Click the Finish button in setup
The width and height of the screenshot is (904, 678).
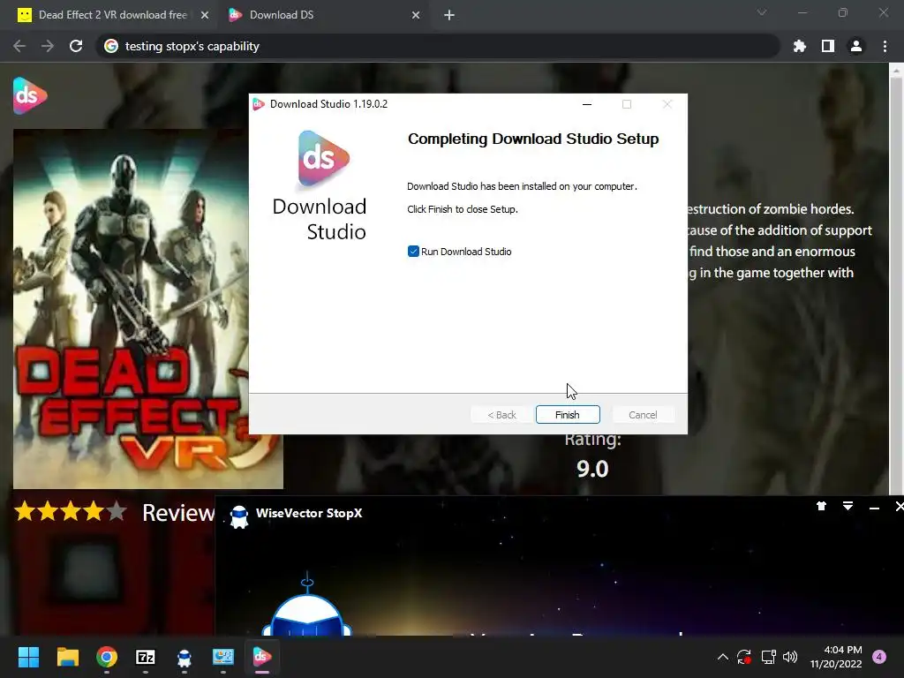(568, 415)
